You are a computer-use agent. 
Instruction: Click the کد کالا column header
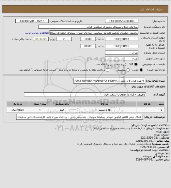tap(147, 104)
